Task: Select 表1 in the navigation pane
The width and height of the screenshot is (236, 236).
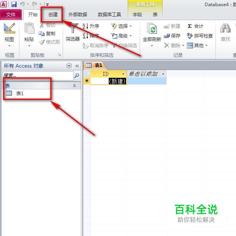Action: point(20,94)
